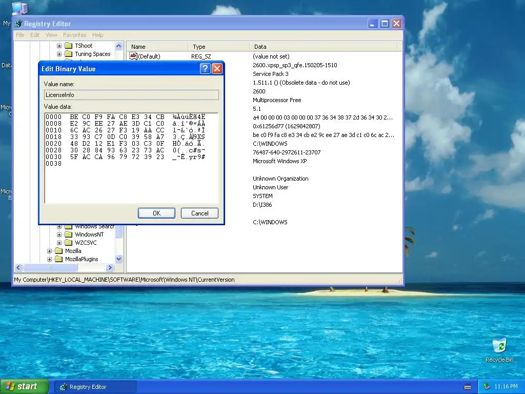Viewport: 525px width, 394px height.
Task: Close the Edit Binary Value dialog
Action: [x=217, y=69]
